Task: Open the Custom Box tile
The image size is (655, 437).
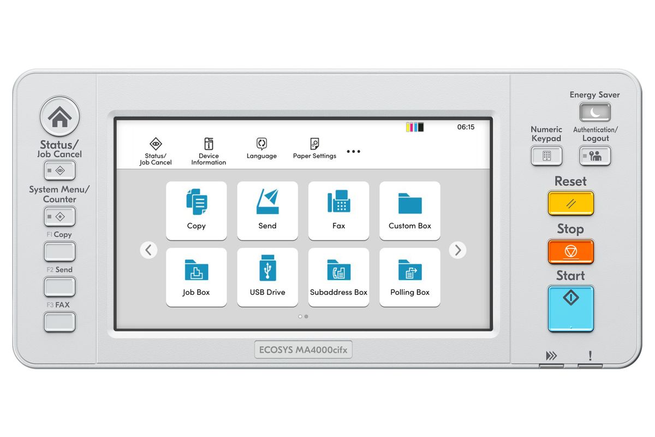Action: coord(410,211)
